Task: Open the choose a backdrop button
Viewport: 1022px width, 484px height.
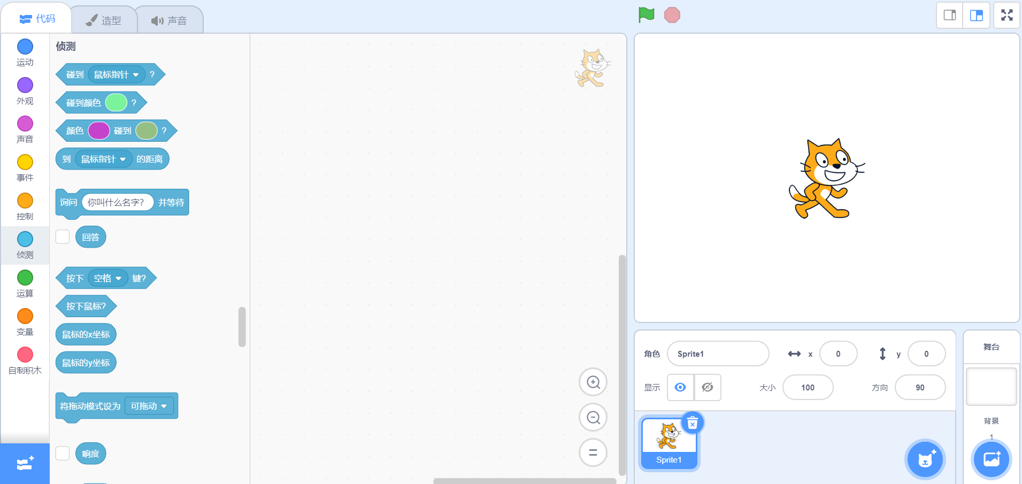Action: pos(992,459)
